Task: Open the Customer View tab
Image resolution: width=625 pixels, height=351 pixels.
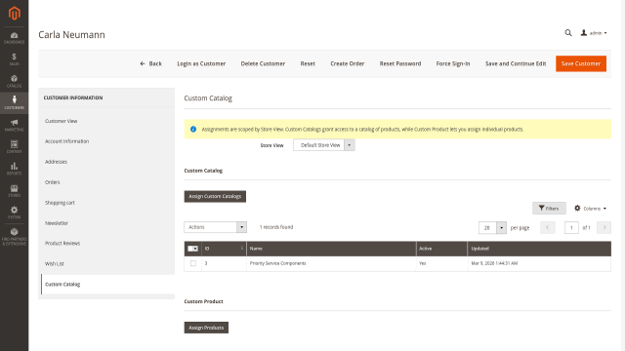Action: (106, 121)
